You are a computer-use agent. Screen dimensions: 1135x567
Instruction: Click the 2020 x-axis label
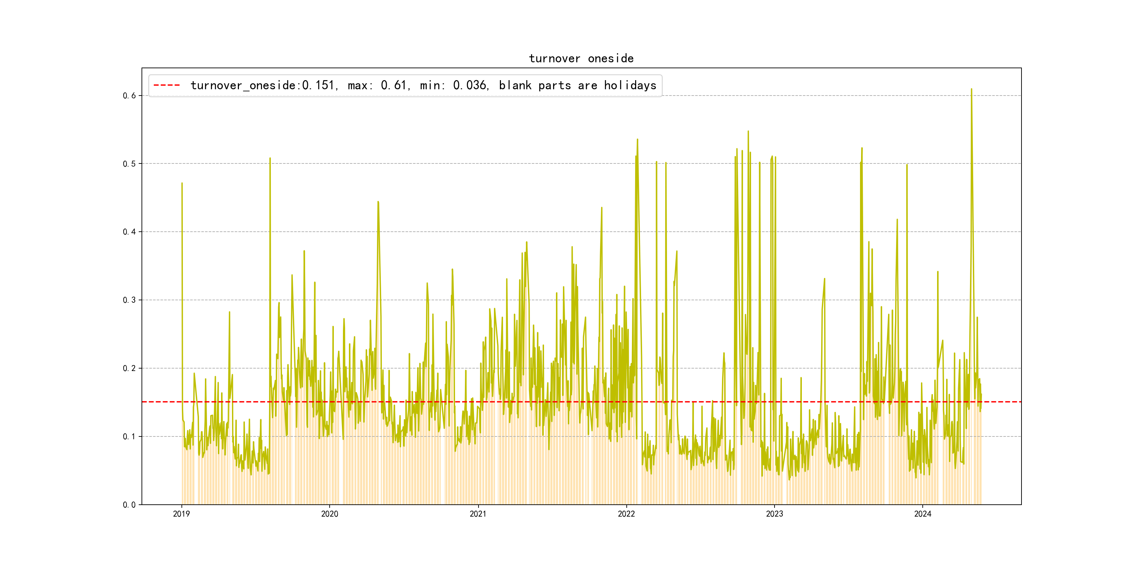[x=330, y=514]
